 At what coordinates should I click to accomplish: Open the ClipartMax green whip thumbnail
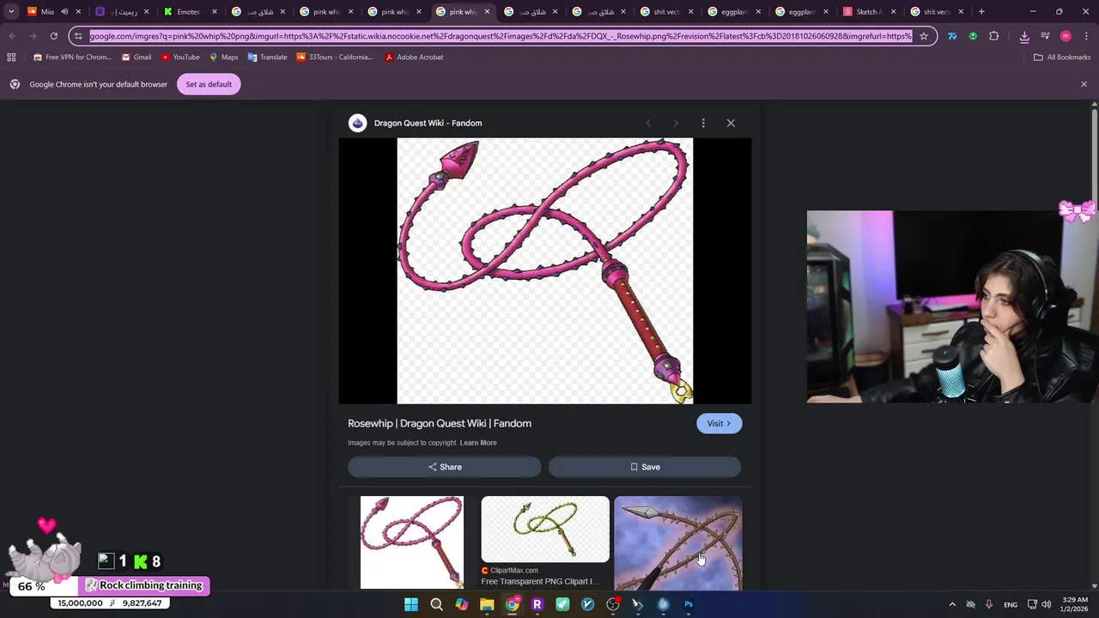pos(544,530)
